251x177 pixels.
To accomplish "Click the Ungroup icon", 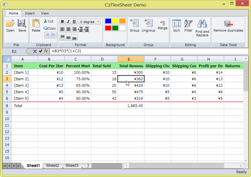I will coord(148,23).
